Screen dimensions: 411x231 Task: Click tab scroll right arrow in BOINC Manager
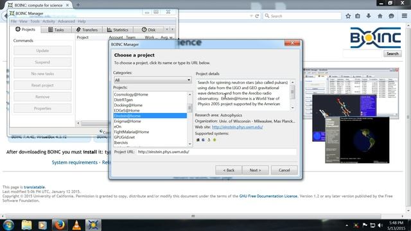[173, 30]
